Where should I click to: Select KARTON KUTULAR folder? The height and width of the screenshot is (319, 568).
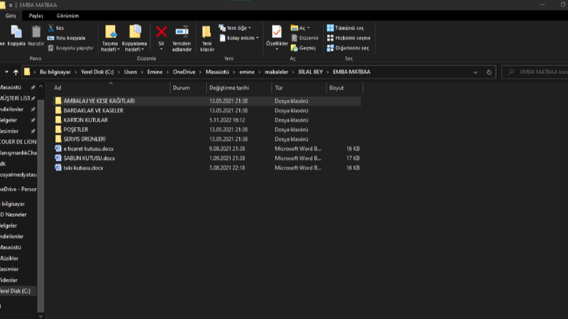[207, 120]
